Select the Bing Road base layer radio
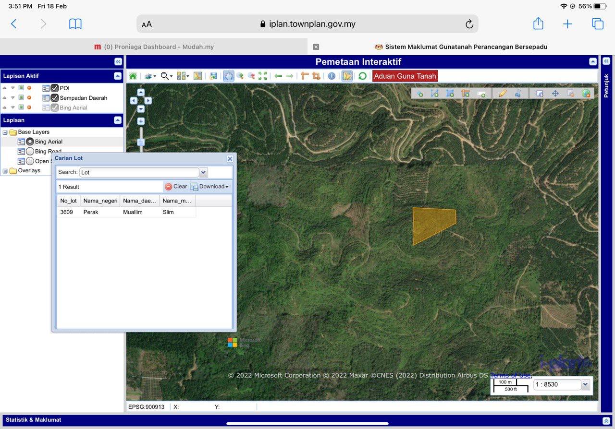 point(30,152)
